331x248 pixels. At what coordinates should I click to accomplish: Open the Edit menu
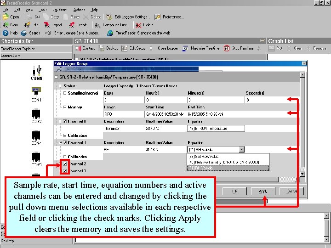click(x=17, y=10)
